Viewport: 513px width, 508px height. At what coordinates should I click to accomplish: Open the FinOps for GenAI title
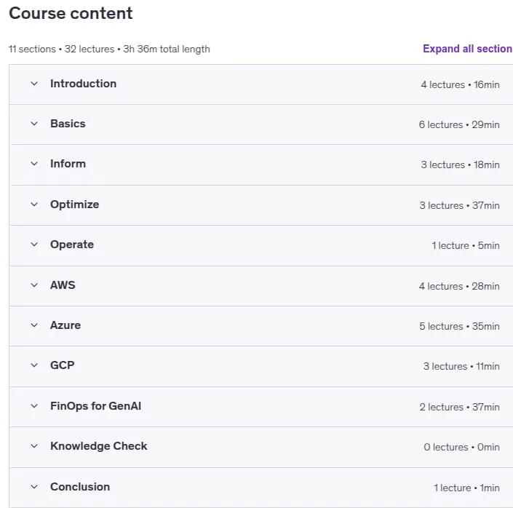95,406
